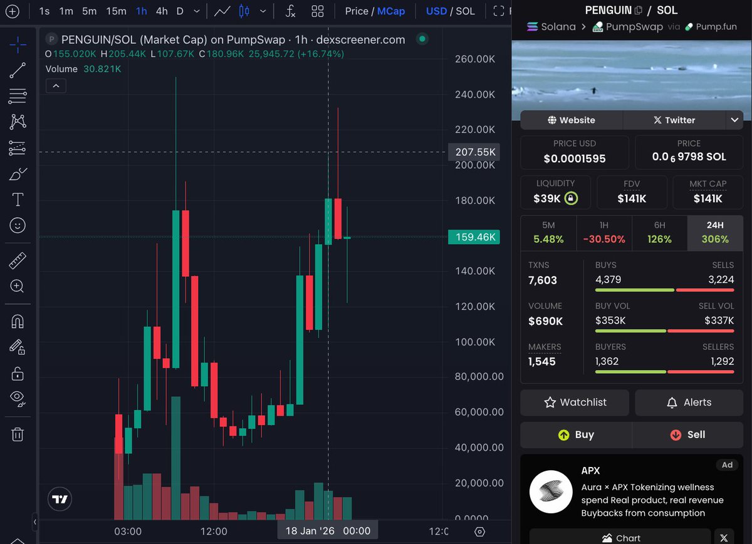Switch to the 1H stats tab
This screenshot has width=752, height=544.
[x=603, y=224]
